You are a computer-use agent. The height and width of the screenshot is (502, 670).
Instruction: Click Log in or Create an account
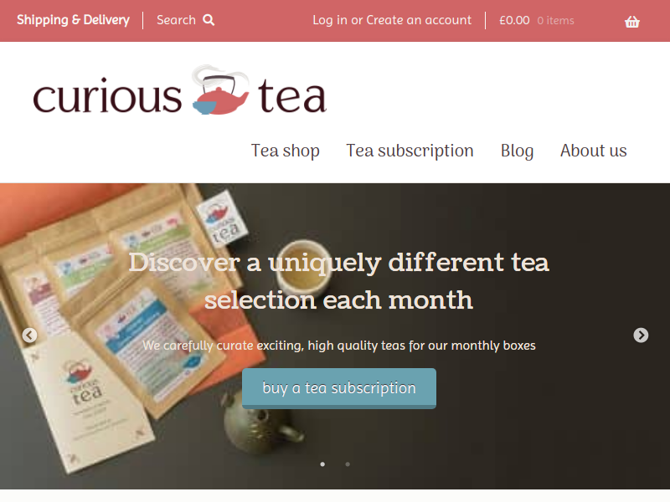(x=392, y=20)
